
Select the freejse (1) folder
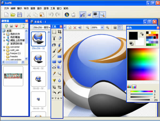point(15,53)
